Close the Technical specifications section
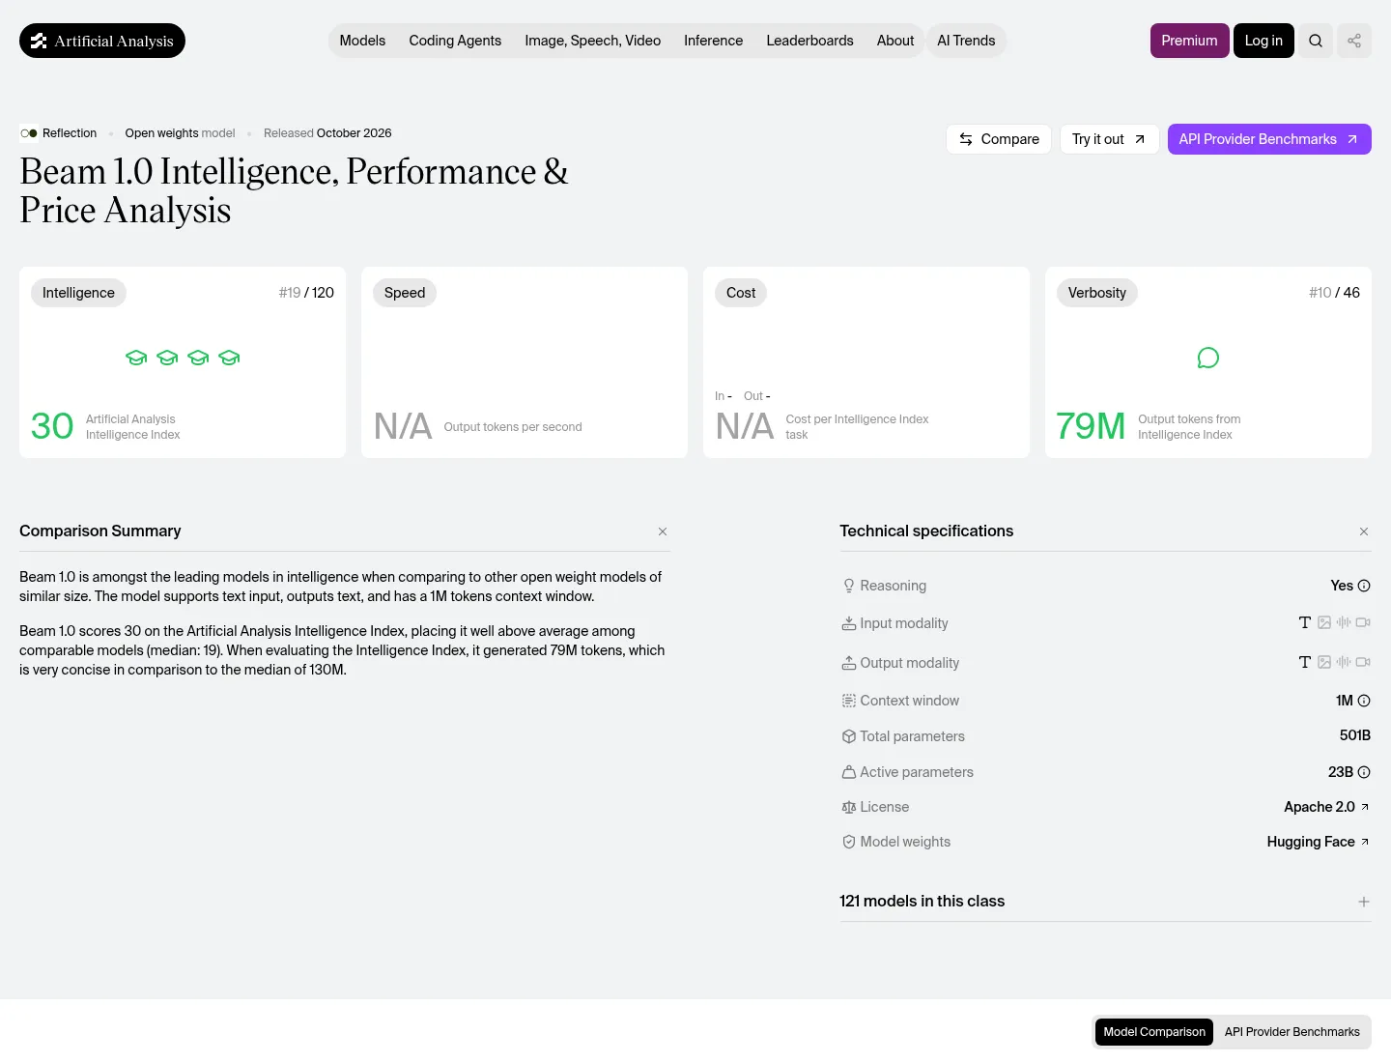This screenshot has width=1391, height=1063. click(1364, 531)
